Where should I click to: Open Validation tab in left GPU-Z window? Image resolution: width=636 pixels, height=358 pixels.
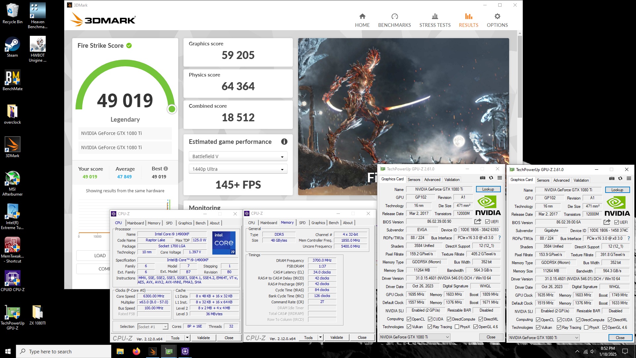tap(452, 180)
